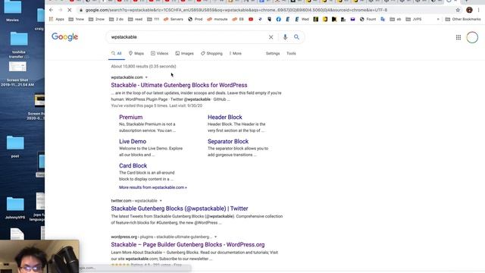
Task: Open the Chrome three-dot menu
Action: pos(478,10)
